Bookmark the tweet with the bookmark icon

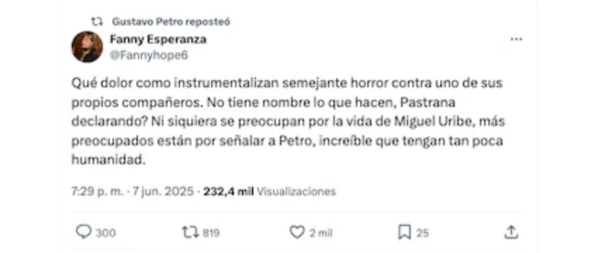(404, 233)
